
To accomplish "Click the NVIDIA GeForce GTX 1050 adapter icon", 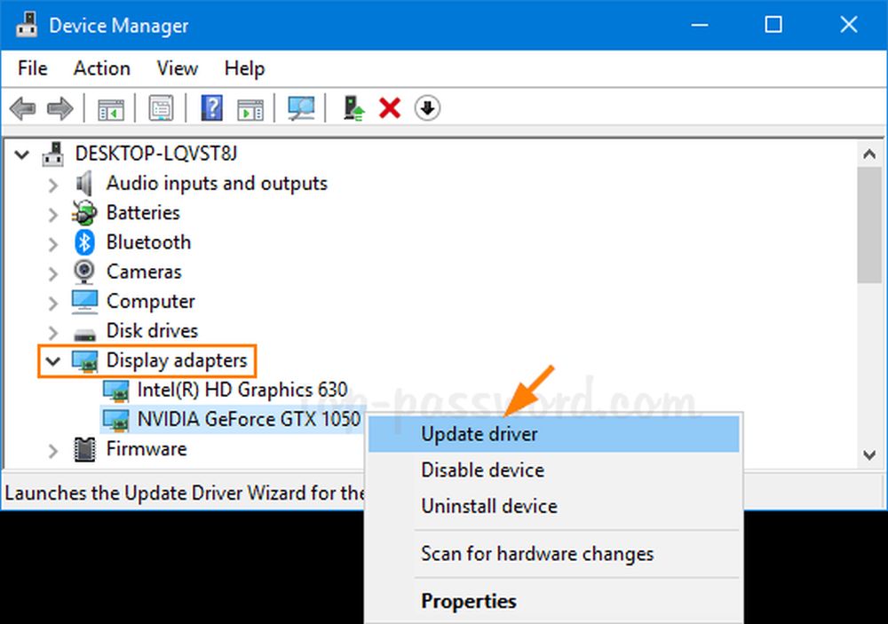I will [116, 420].
